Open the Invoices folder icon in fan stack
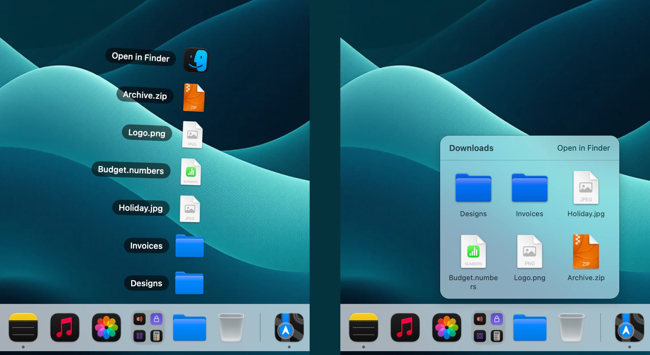 (x=190, y=246)
